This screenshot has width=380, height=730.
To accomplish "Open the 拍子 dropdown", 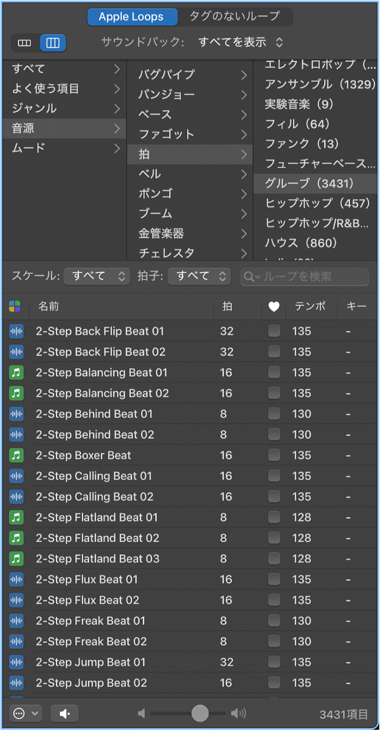I will coord(199,276).
